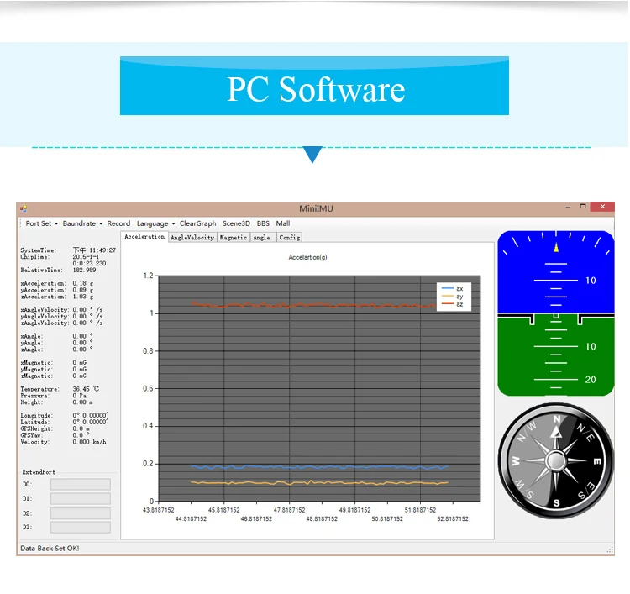The height and width of the screenshot is (594, 630).
Task: Click the D0 extend port field
Action: (x=81, y=484)
